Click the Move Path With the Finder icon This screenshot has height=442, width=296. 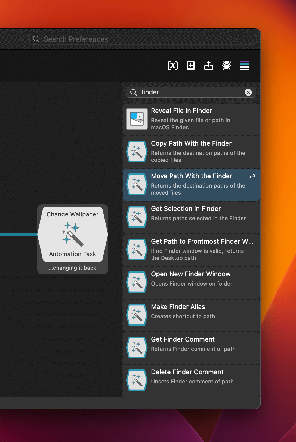coord(137,184)
